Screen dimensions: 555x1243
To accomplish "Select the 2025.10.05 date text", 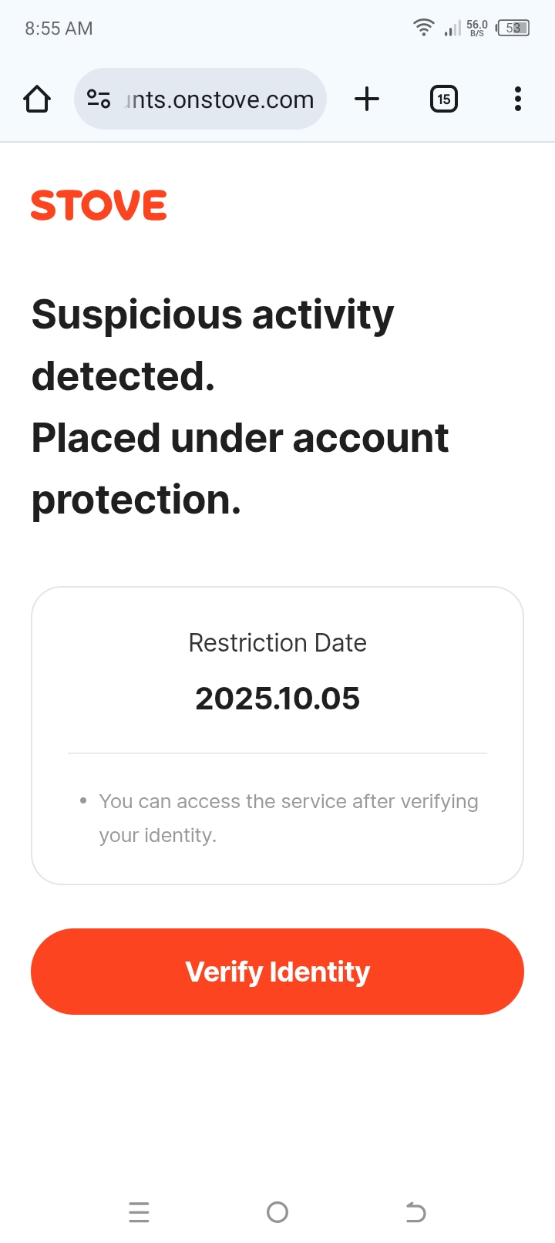I will pyautogui.click(x=277, y=699).
